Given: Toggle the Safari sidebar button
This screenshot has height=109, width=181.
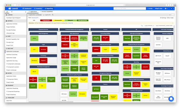Looking at the screenshot, I should coord(19,5).
